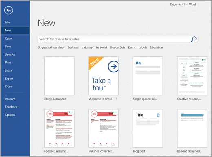Viewport: 212px width, 157px height.
Task: Select the Blank document template thumbnail
Action: [60, 76]
